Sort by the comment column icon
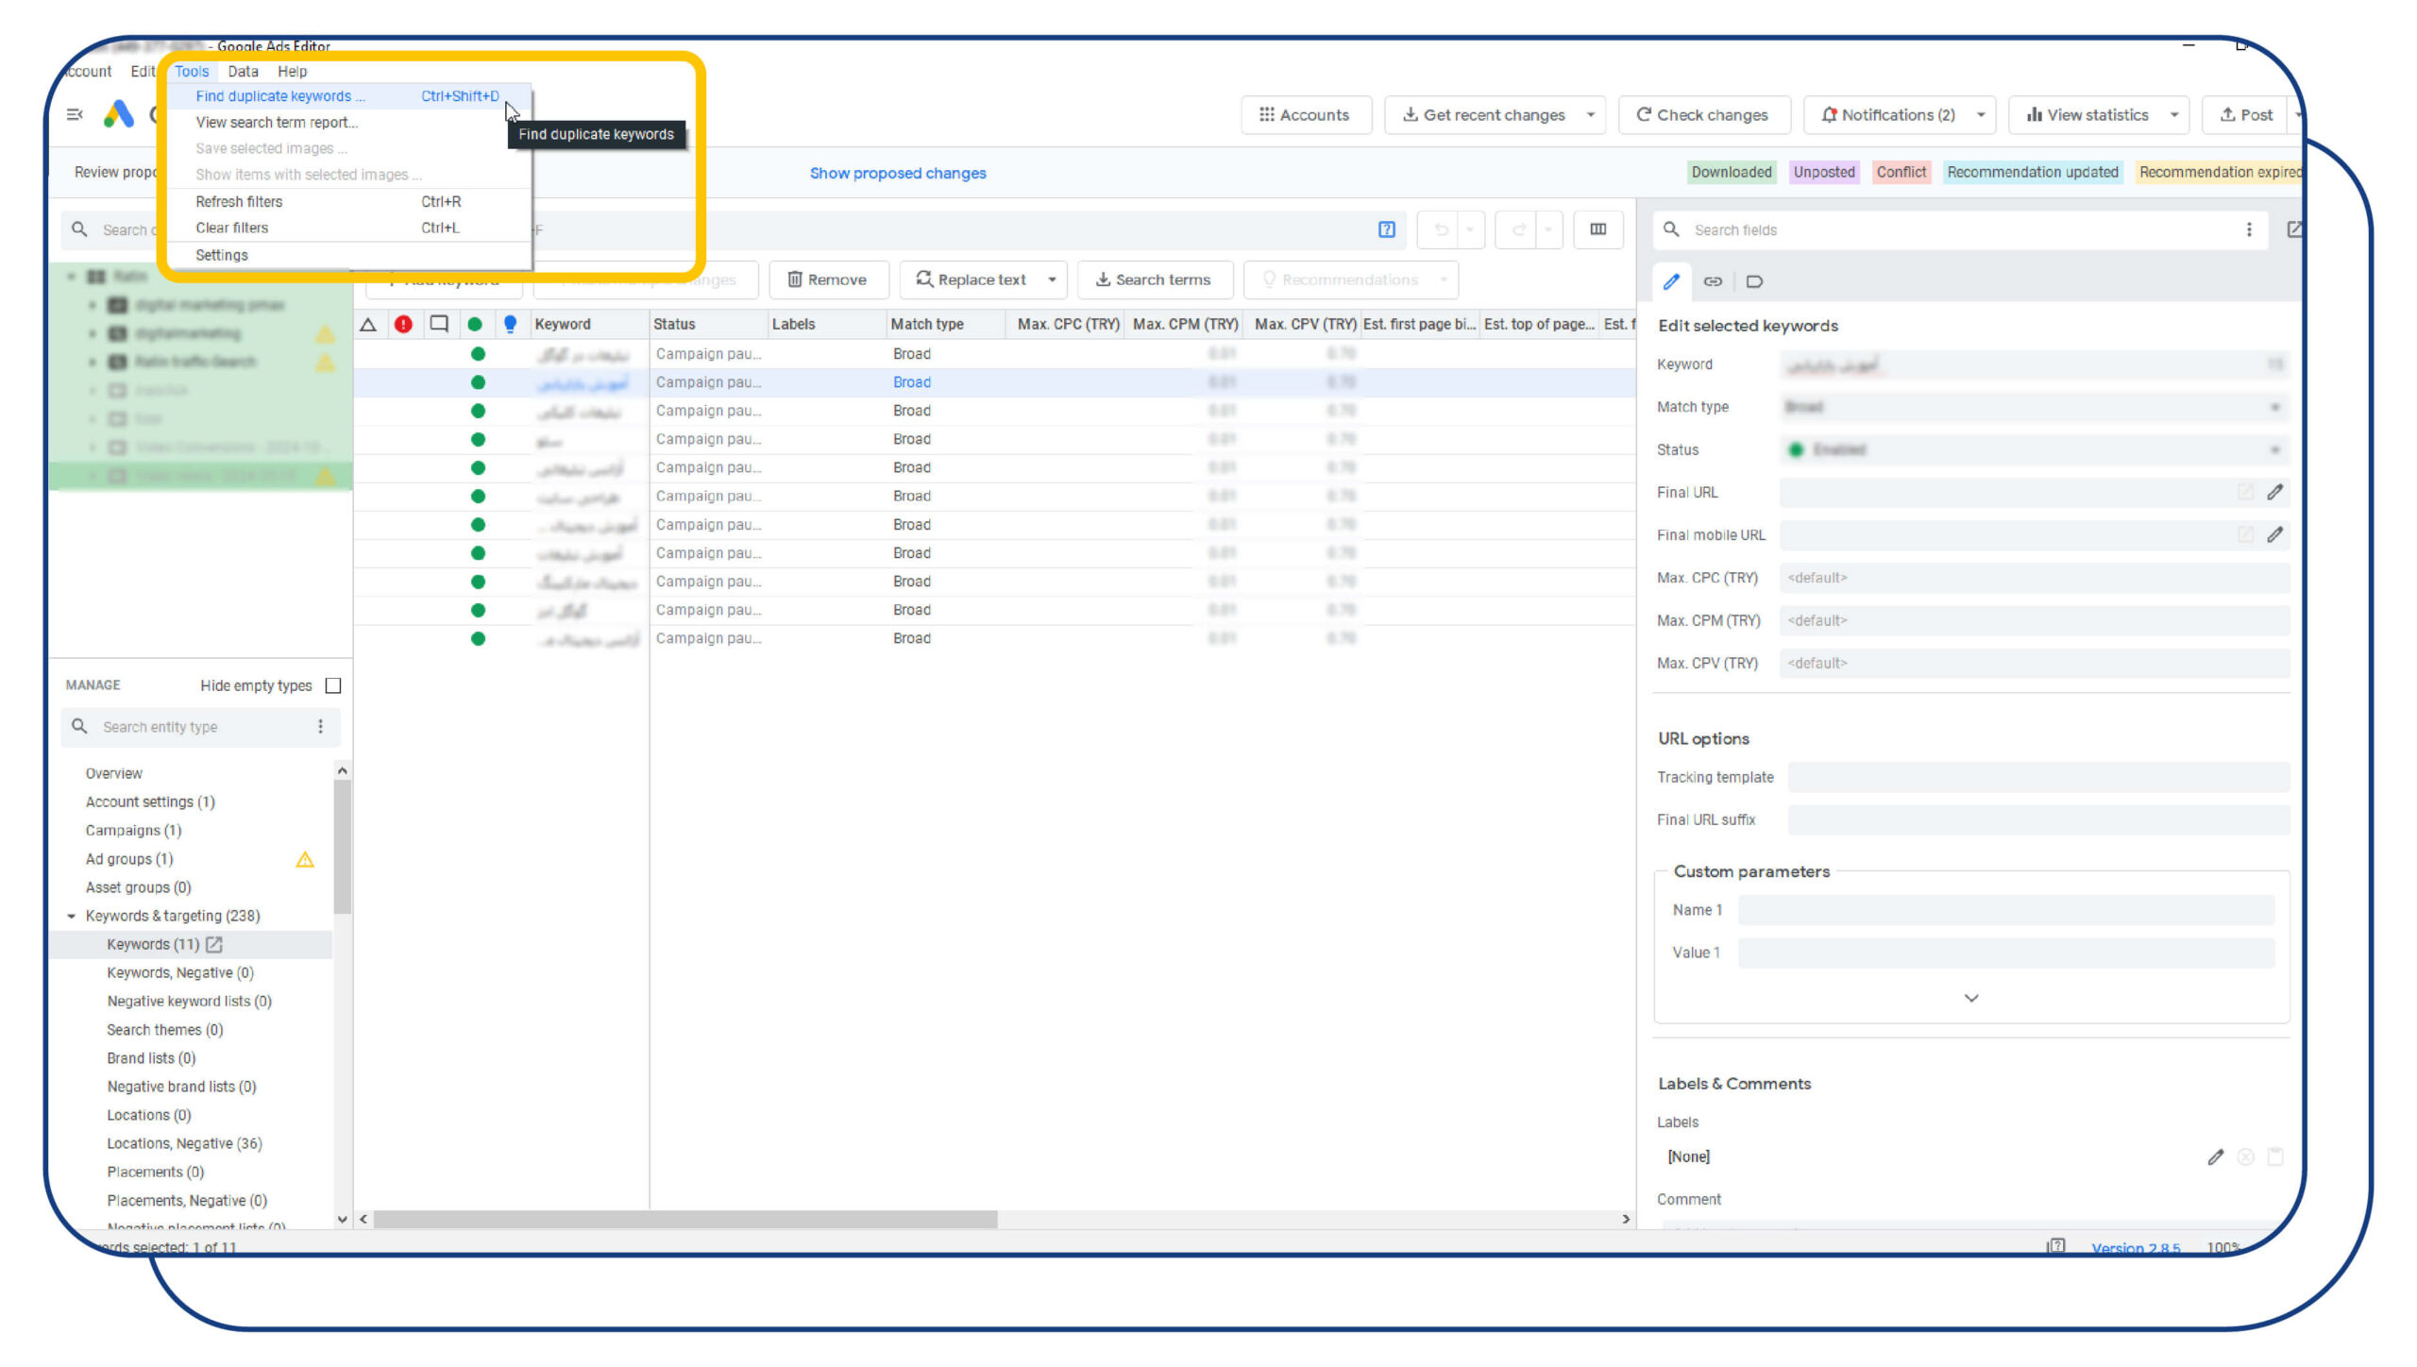This screenshot has width=2417, height=1367. (x=439, y=324)
